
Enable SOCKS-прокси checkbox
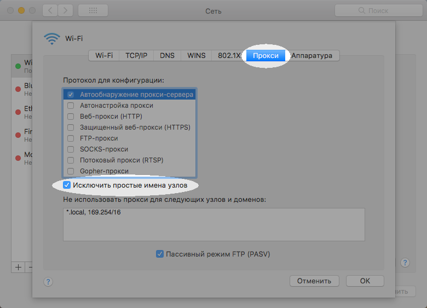[x=71, y=149]
